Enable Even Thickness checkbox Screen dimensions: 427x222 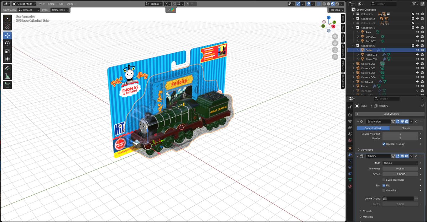pos(384,180)
